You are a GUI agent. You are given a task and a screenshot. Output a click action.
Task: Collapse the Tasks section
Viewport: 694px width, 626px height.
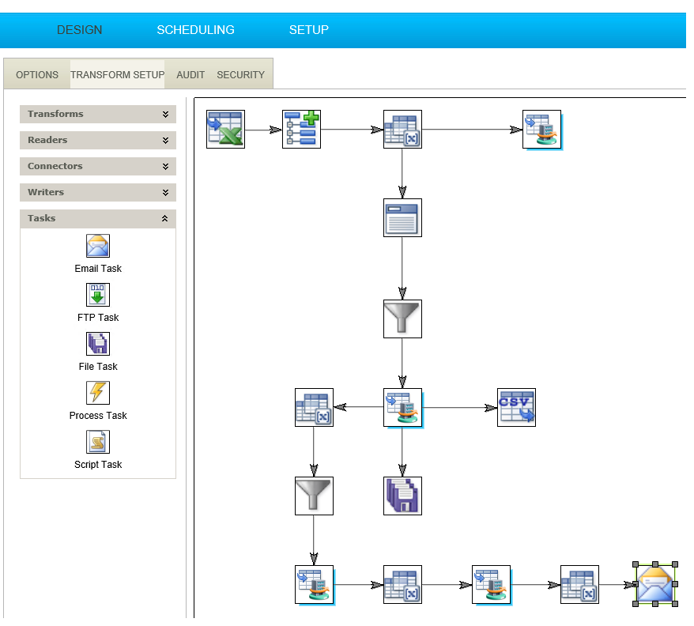point(98,218)
